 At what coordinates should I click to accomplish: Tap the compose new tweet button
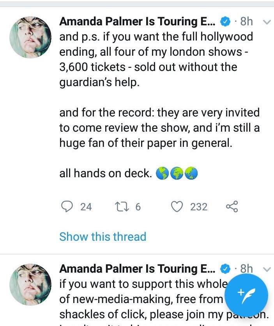246,294
